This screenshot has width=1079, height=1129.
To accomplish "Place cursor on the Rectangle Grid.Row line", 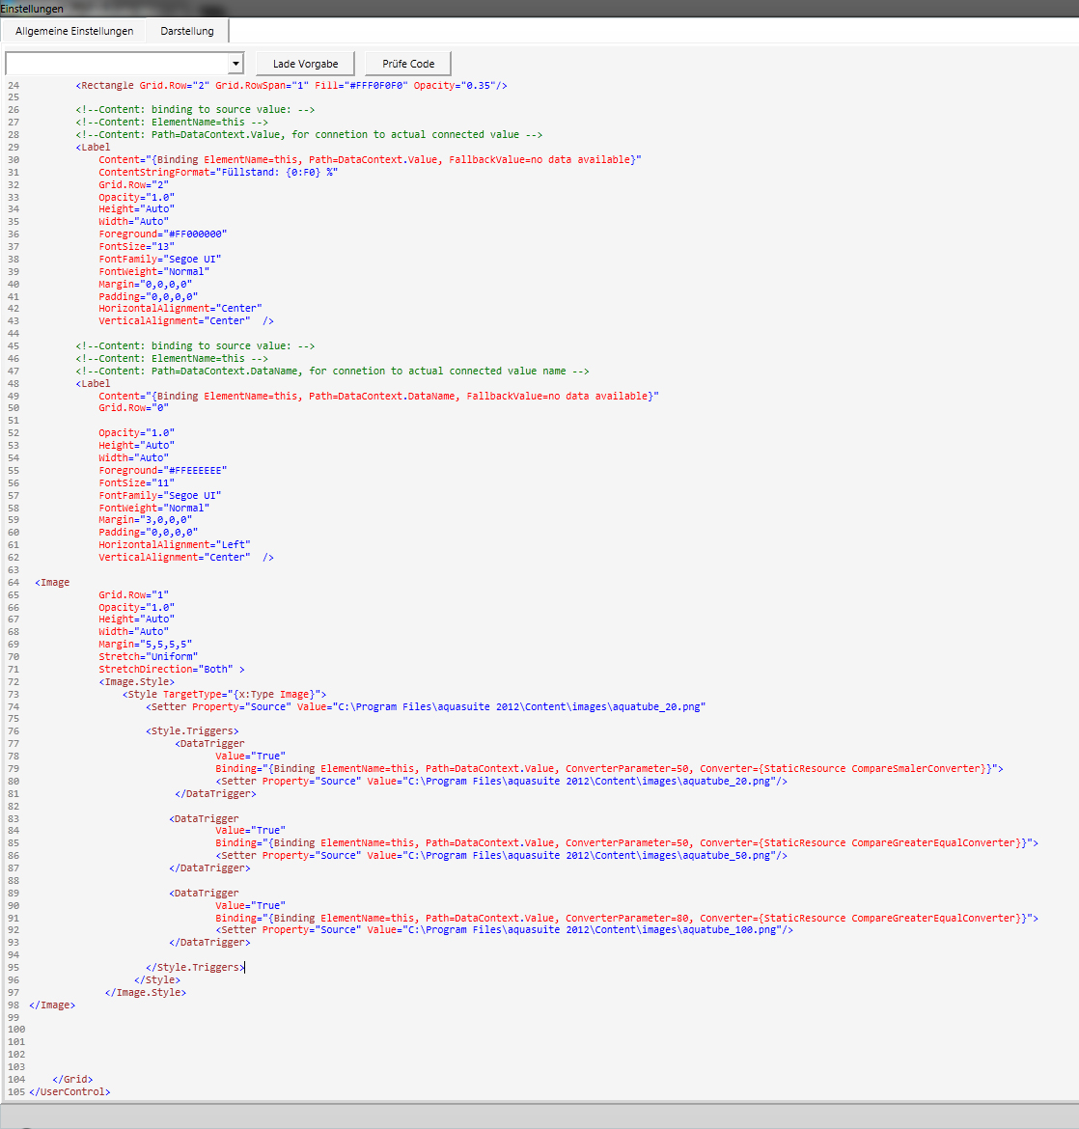I will [x=290, y=86].
